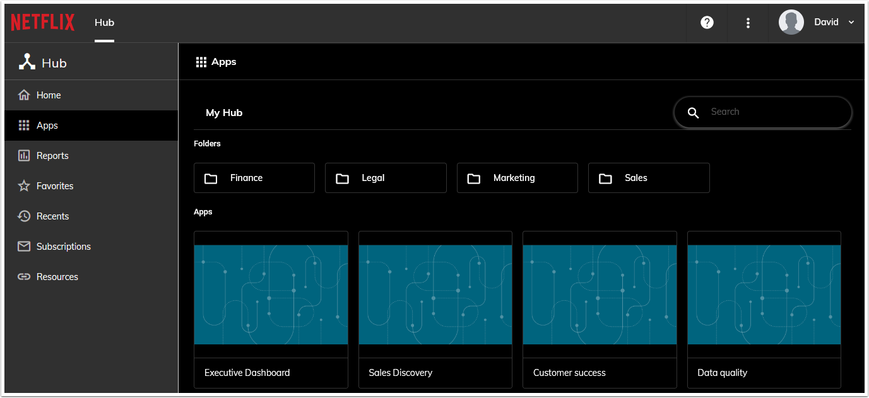Select the Favorites star icon
This screenshot has height=398, width=869.
pyautogui.click(x=24, y=185)
